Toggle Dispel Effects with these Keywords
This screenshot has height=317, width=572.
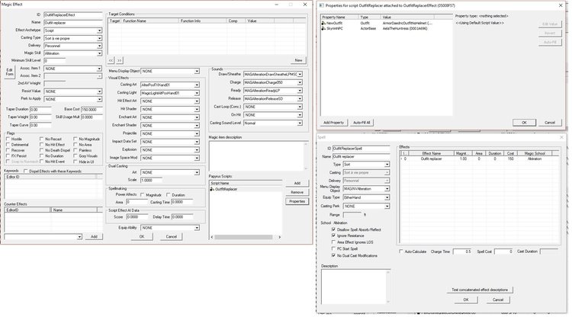coord(25,171)
